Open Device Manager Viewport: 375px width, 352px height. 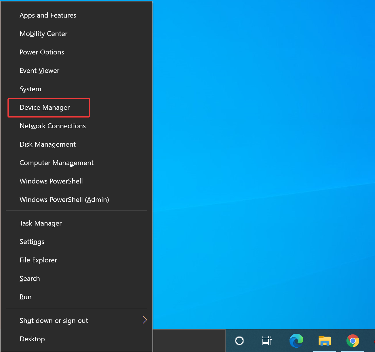[x=76, y=107]
